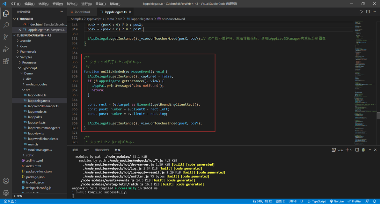This screenshot has width=380, height=204.
Task: Split the editor to the right
Action: click(x=368, y=11)
